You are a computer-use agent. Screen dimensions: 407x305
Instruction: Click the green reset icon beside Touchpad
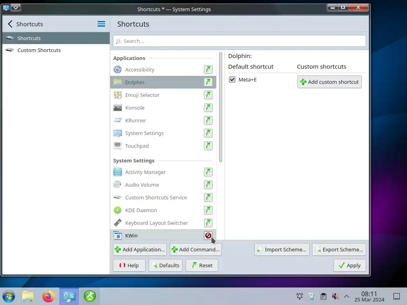pos(208,146)
